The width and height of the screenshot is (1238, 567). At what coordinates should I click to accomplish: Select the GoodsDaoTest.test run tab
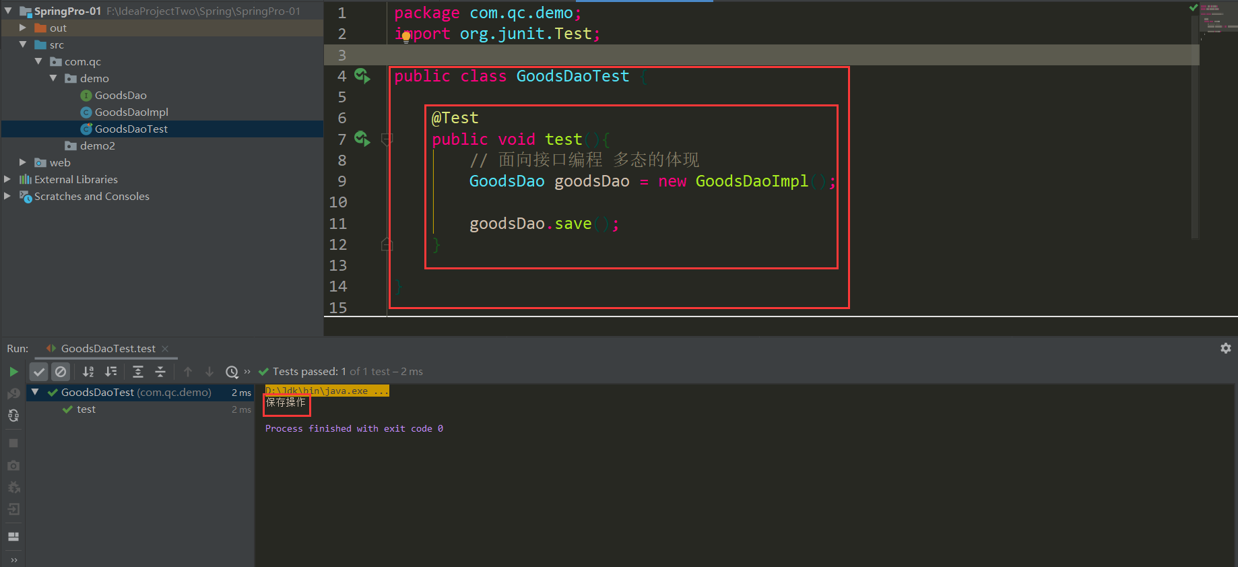click(x=108, y=349)
